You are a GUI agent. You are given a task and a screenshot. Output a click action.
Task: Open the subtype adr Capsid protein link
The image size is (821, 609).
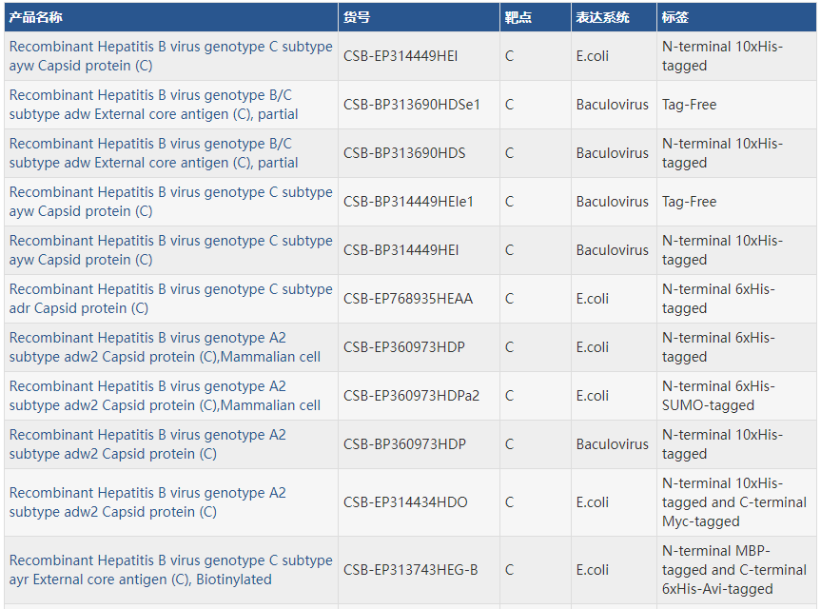tap(171, 299)
